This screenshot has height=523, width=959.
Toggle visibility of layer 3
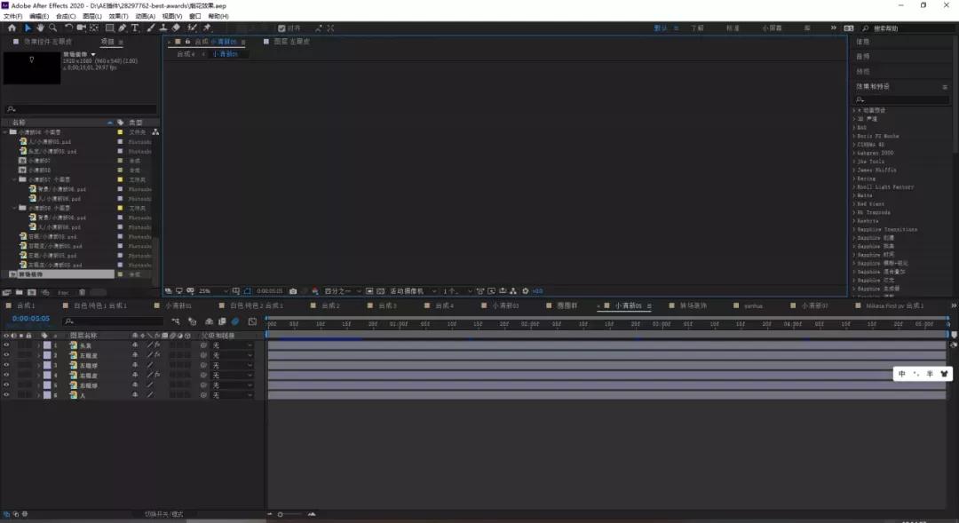click(7, 365)
